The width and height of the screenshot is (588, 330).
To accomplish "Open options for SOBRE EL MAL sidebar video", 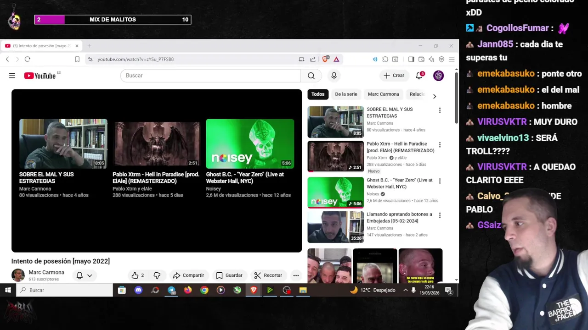I will (x=440, y=110).
